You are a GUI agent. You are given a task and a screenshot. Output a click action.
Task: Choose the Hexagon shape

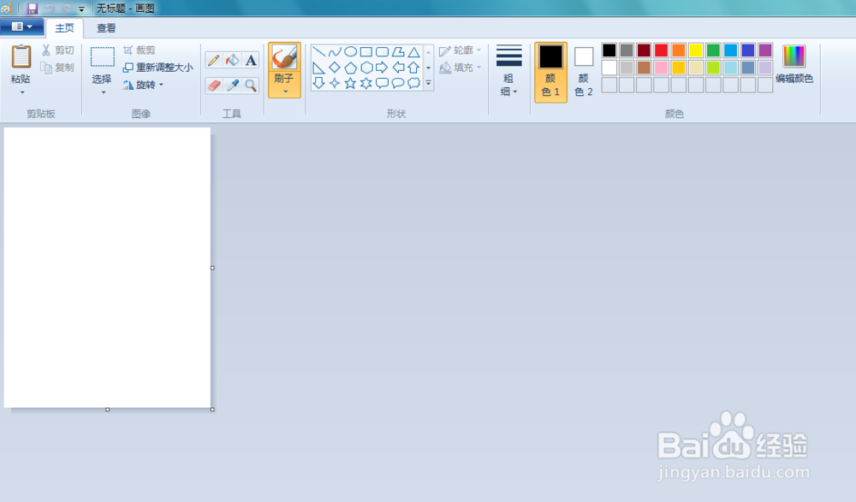tap(366, 68)
